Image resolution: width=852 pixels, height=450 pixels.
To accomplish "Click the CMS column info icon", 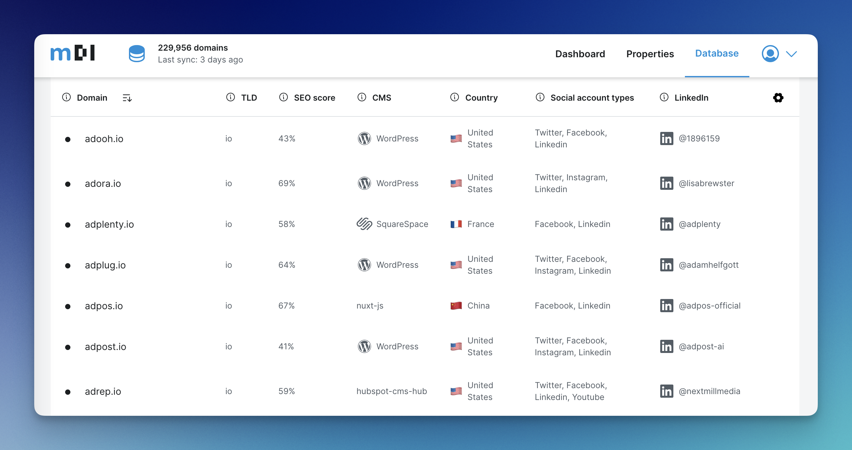I will (x=362, y=97).
